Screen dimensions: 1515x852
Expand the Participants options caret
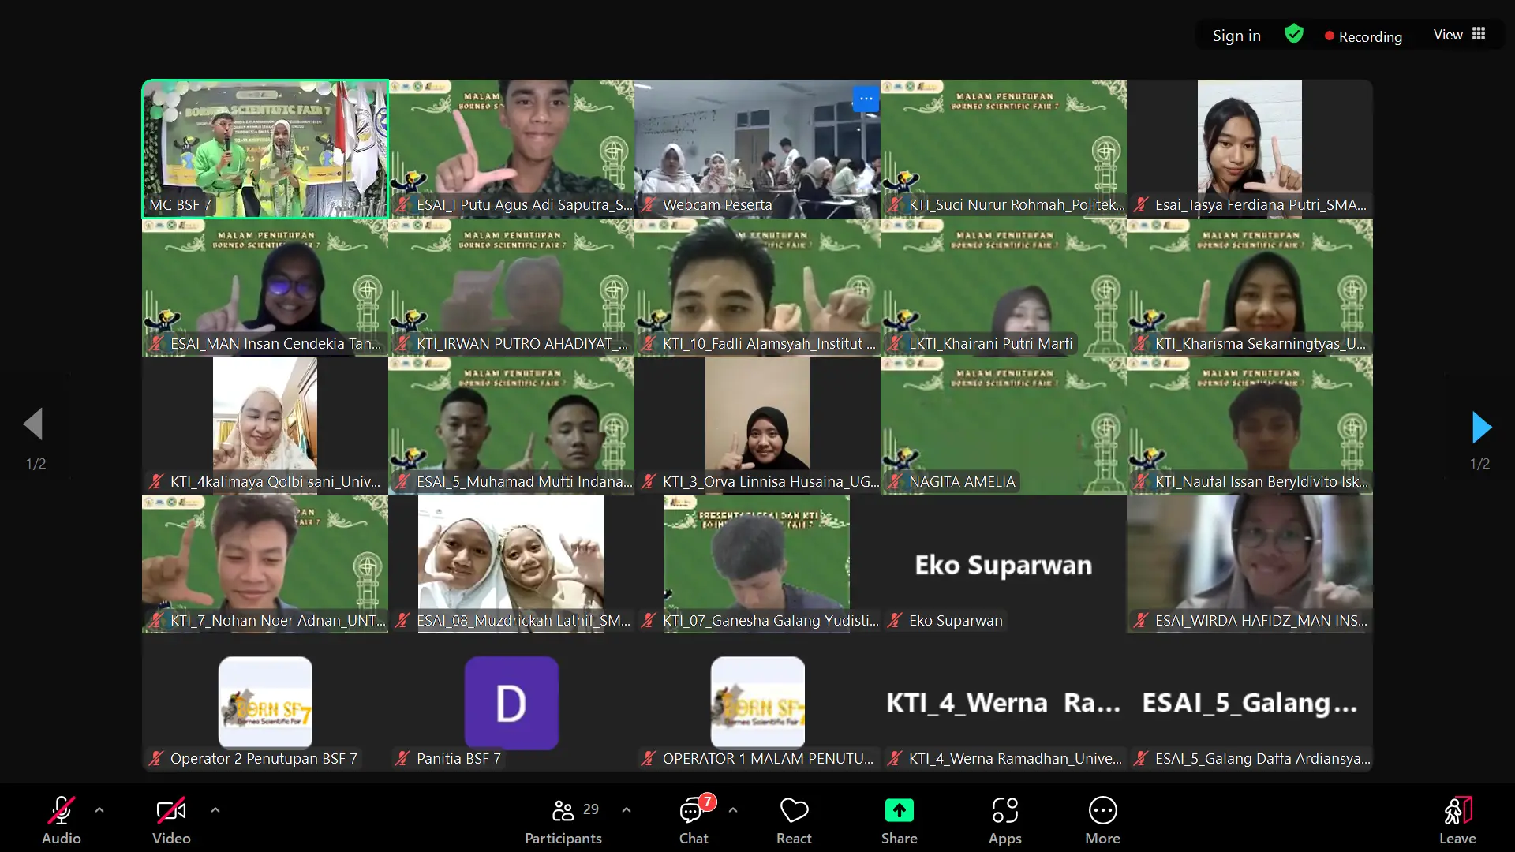(627, 809)
